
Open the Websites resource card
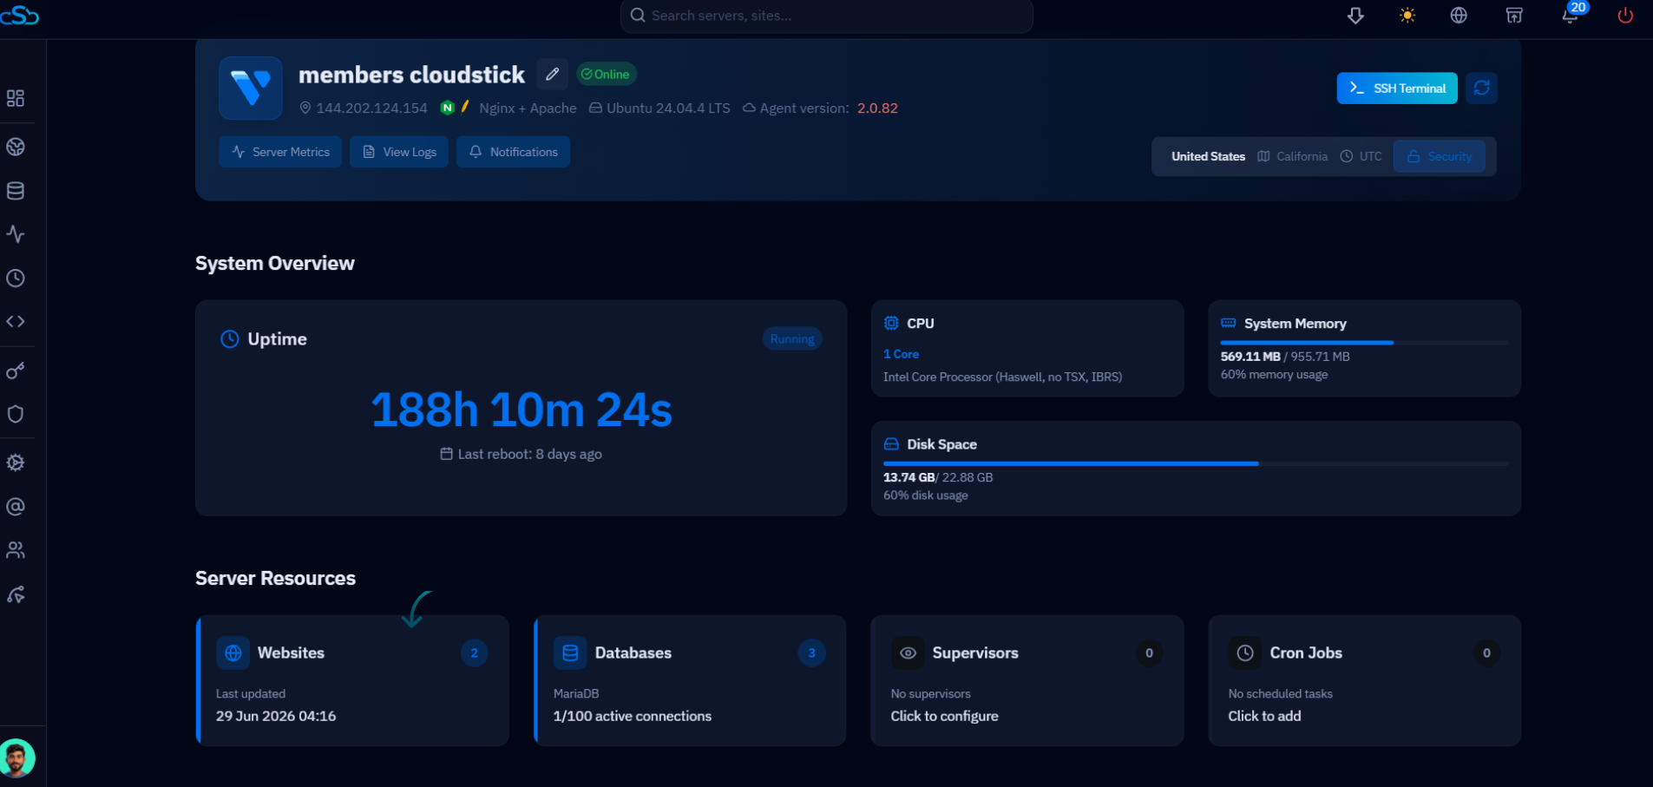[x=352, y=680]
